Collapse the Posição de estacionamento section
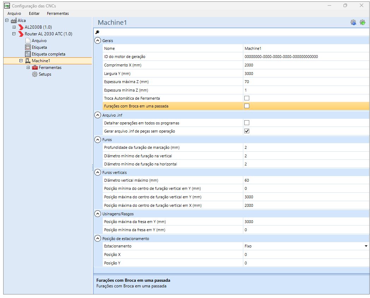The image size is (370, 298). [97, 239]
